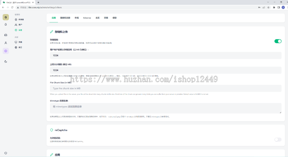Click the browser forward arrow
The height and width of the screenshot is (157, 288).
tap(8, 7)
